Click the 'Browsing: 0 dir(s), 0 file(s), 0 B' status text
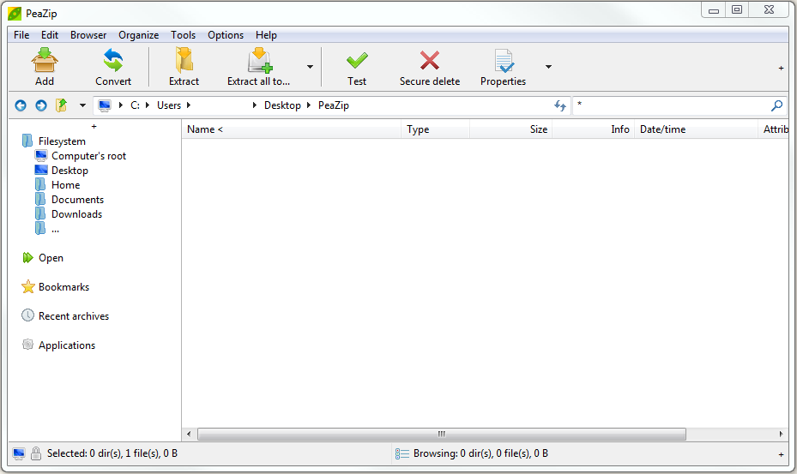This screenshot has width=797, height=474. click(480, 453)
